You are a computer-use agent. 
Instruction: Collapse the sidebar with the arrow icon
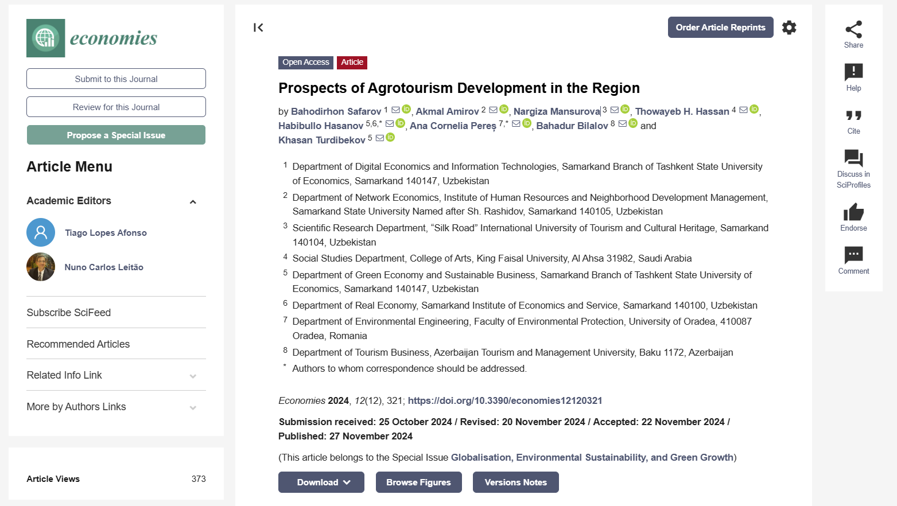click(x=258, y=28)
